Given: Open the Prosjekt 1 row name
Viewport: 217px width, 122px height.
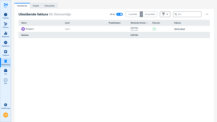Looking at the screenshot, I should [x=30, y=29].
